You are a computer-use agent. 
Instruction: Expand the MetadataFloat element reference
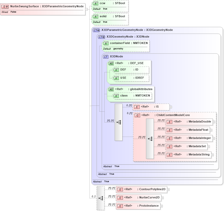[x=211, y=130]
